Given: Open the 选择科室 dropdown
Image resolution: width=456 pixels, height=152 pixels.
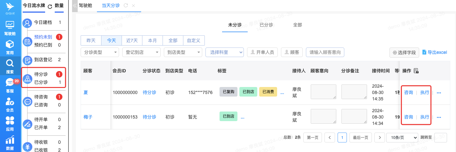Looking at the screenshot, I should click(224, 52).
